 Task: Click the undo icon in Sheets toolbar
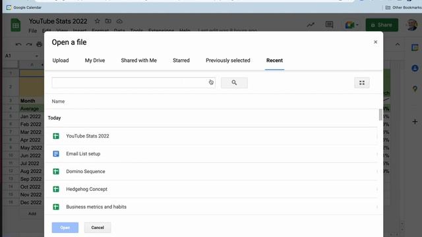pyautogui.click(x=18, y=44)
